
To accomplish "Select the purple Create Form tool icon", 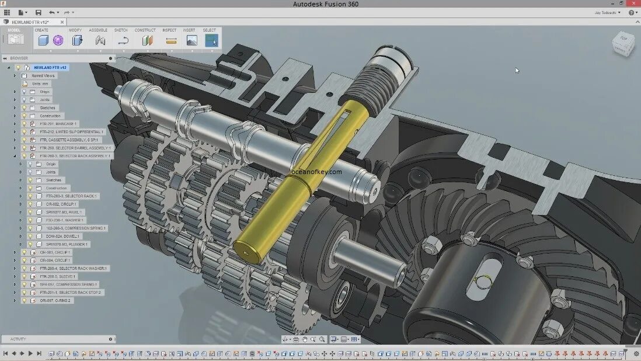I will point(58,40).
